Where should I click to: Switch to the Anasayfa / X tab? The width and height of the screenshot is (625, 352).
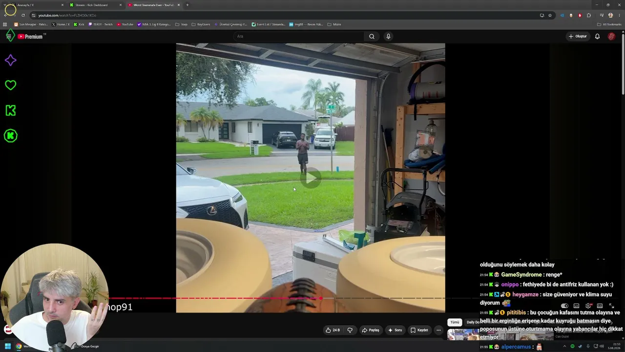38,5
